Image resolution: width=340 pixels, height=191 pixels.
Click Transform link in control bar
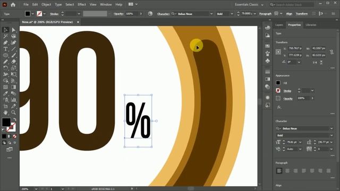tap(302, 14)
